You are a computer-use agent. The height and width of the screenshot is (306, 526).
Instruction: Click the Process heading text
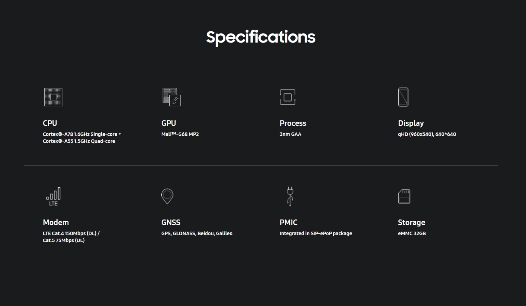pos(293,123)
